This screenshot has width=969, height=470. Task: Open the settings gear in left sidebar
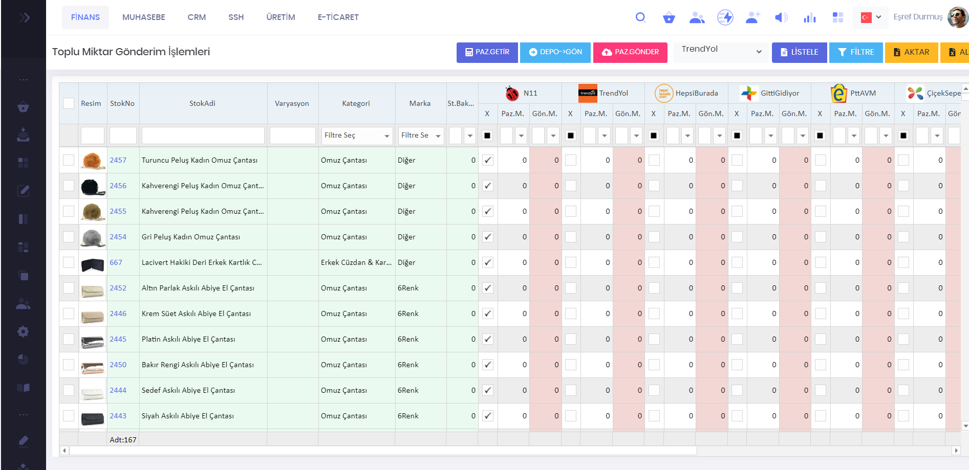coord(23,331)
